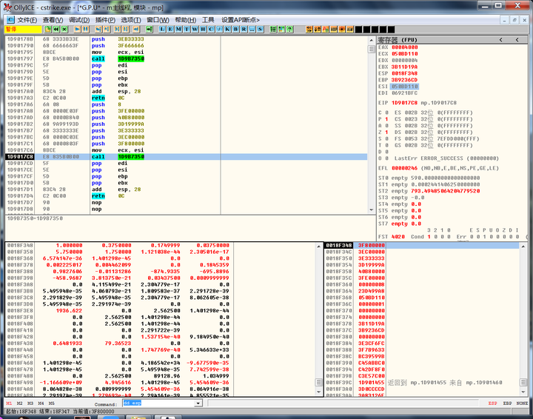This screenshot has width=533, height=419.
Task: Open the 调试(D) debug menu
Action: 78,19
